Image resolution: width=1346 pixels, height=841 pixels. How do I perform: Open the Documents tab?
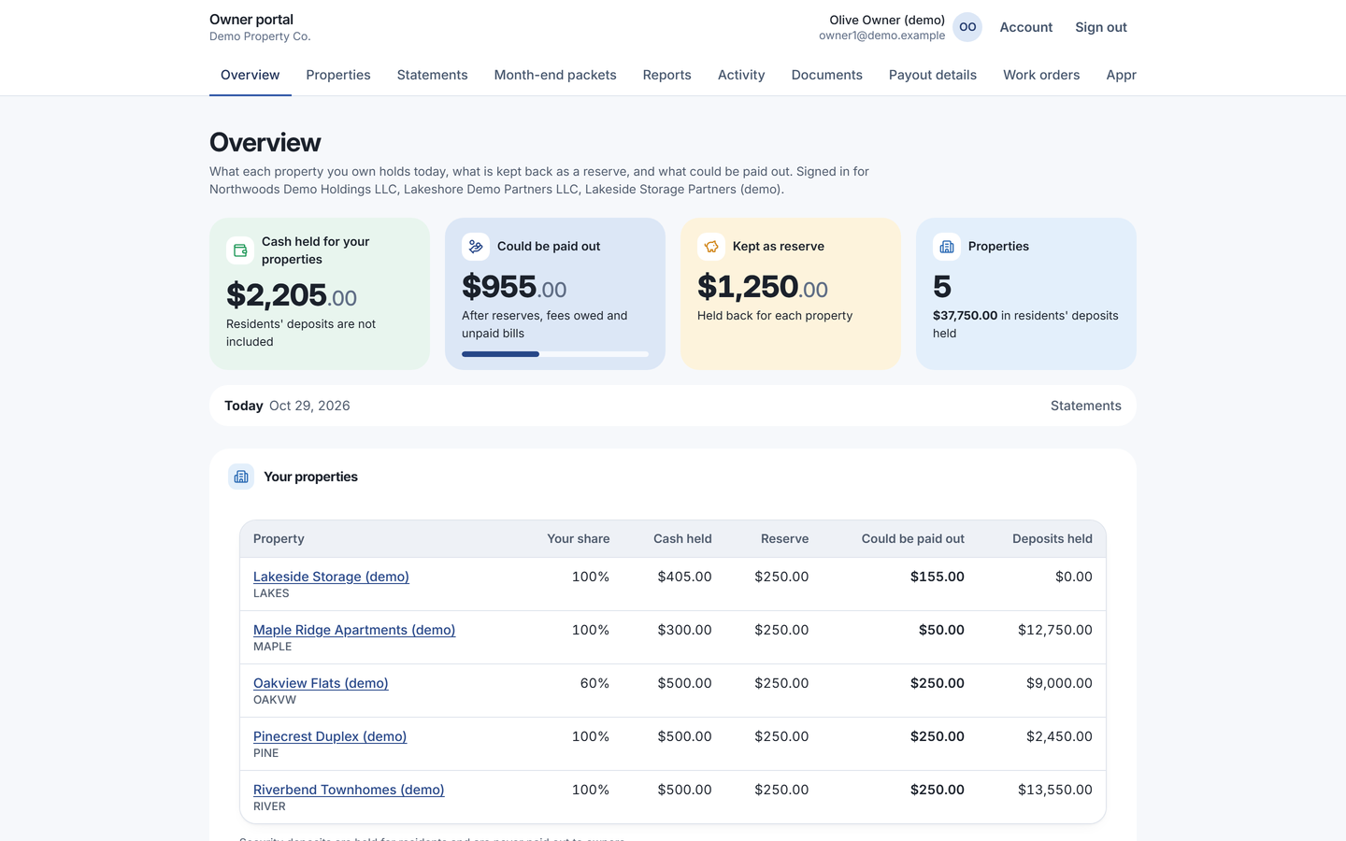pos(827,75)
